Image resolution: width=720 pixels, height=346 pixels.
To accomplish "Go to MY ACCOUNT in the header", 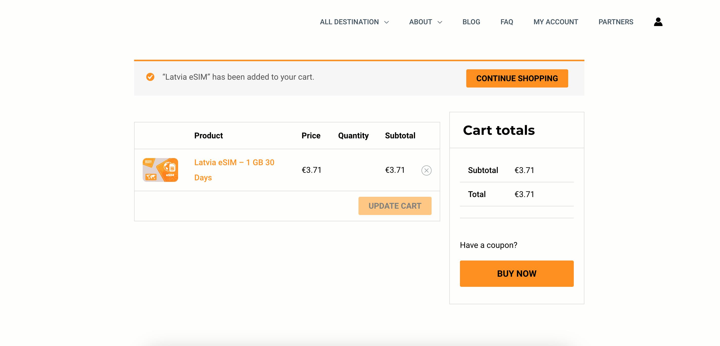I will coord(555,22).
